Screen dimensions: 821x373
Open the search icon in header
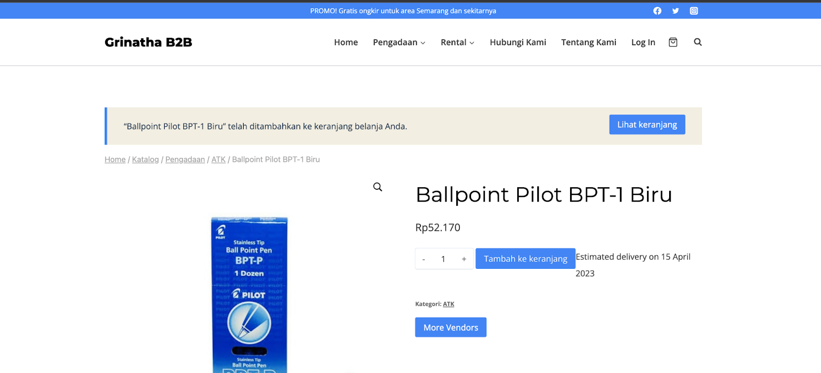[697, 42]
